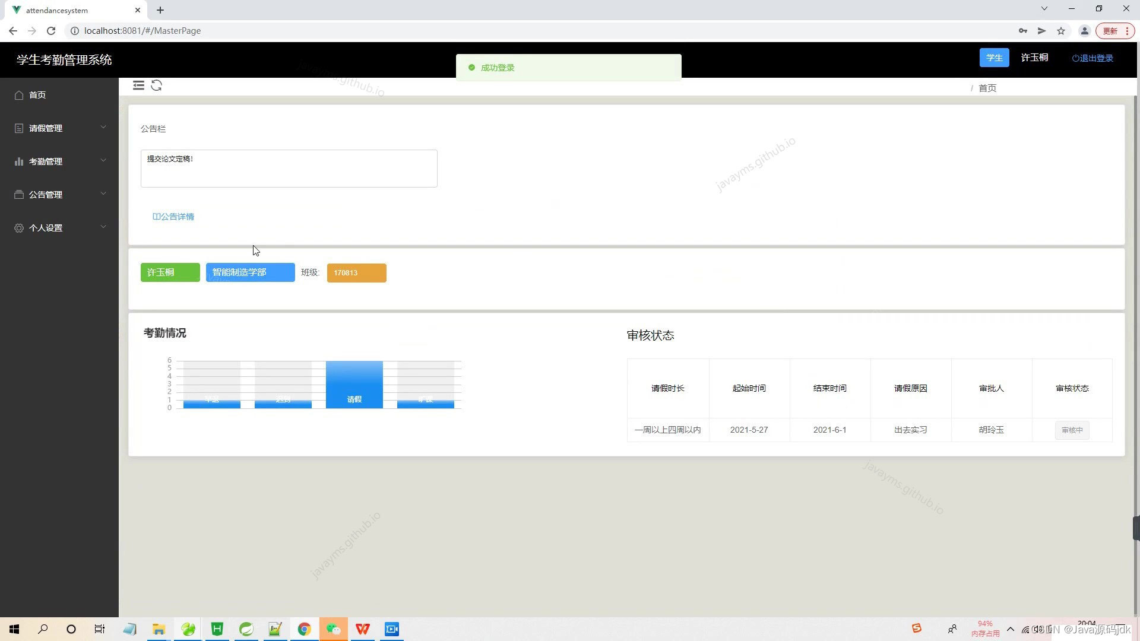
Task: Click the page vertical scrollbar
Action: [x=1136, y=356]
